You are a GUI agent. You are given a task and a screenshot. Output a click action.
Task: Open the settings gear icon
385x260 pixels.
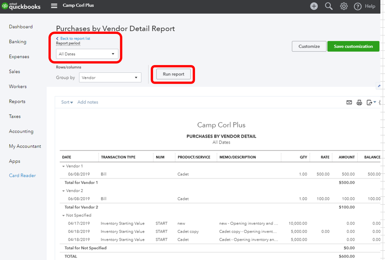pos(344,6)
